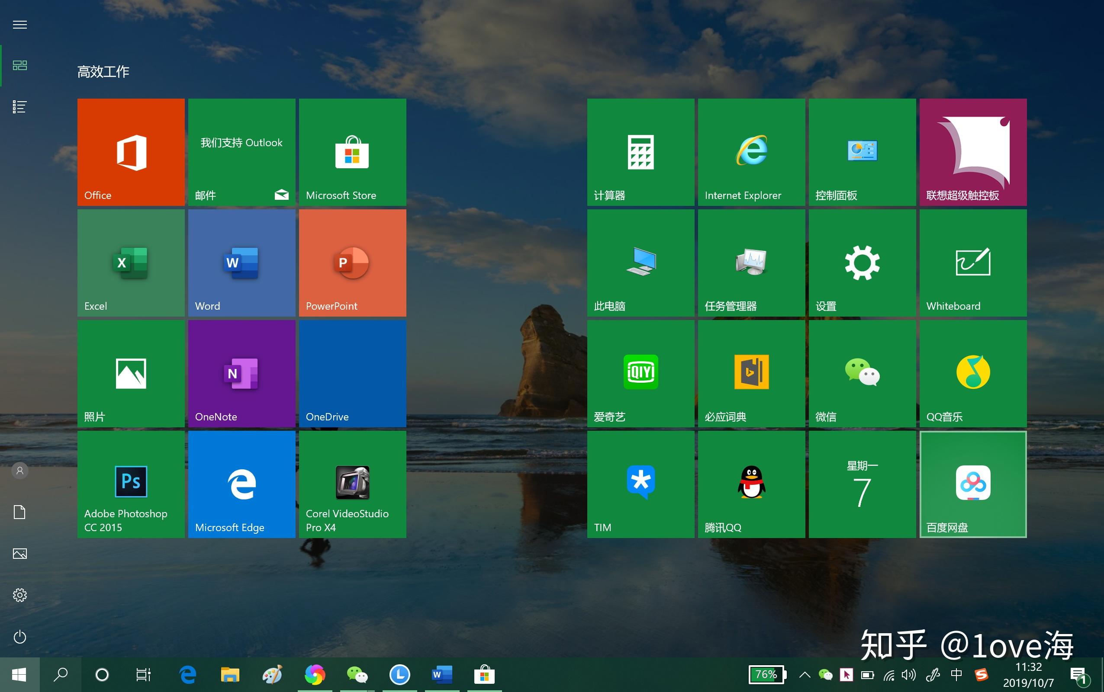Launch Corel VideoStudio Pro X4 tile
Image resolution: width=1104 pixels, height=692 pixels.
353,484
